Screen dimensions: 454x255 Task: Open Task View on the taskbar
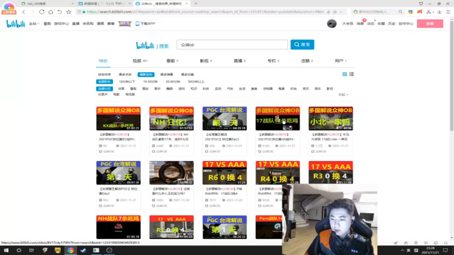pos(31,250)
